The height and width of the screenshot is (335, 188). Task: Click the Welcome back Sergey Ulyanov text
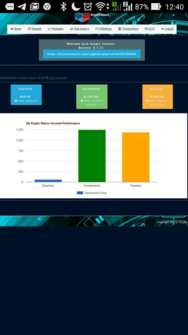pyautogui.click(x=91, y=44)
